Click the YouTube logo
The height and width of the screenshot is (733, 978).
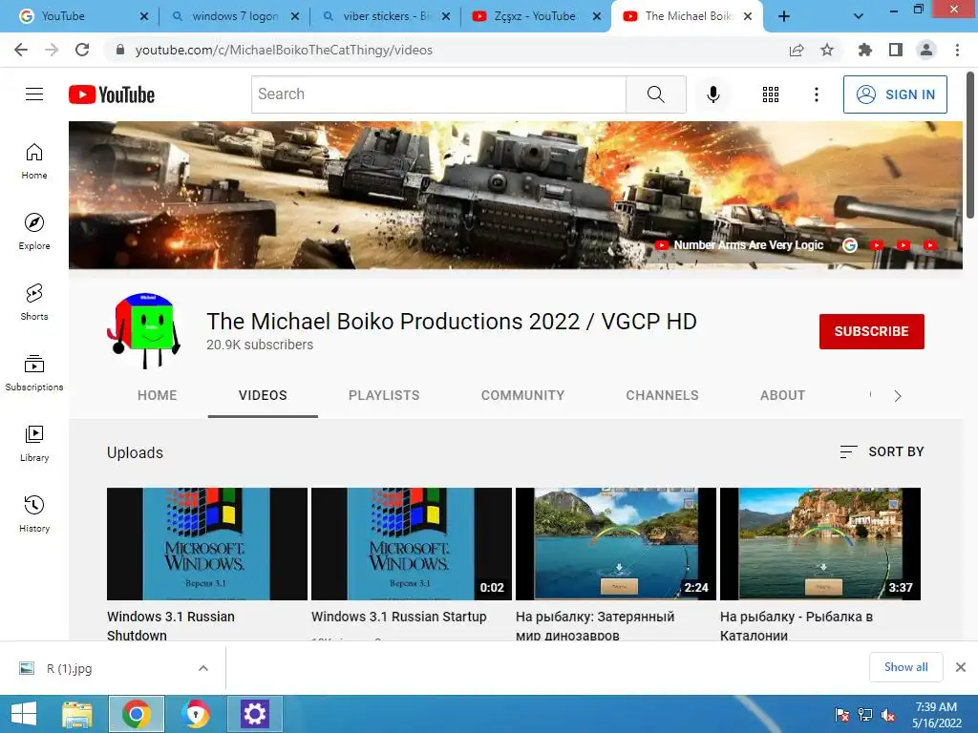[x=112, y=94]
